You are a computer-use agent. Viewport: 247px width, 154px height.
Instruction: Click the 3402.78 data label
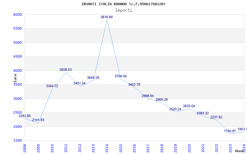point(134,84)
